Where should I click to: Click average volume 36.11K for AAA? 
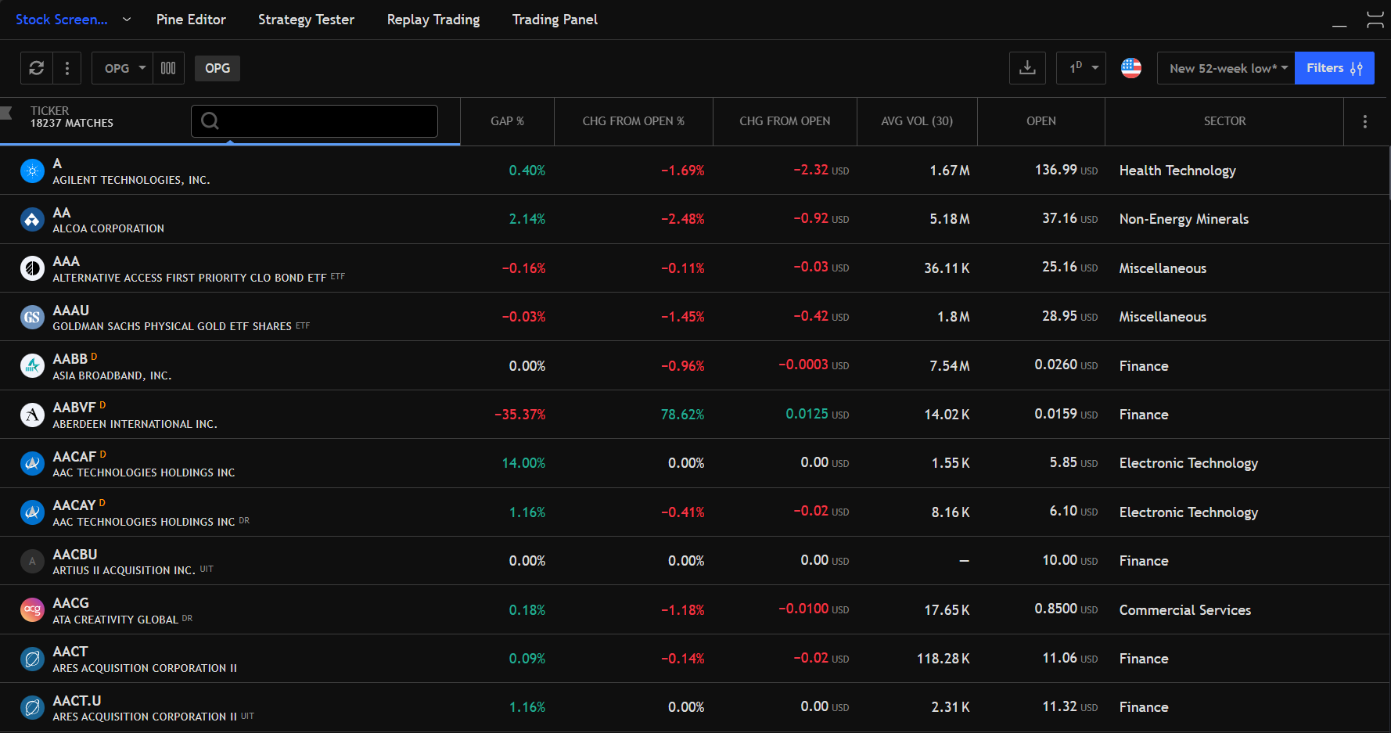pyautogui.click(x=947, y=268)
